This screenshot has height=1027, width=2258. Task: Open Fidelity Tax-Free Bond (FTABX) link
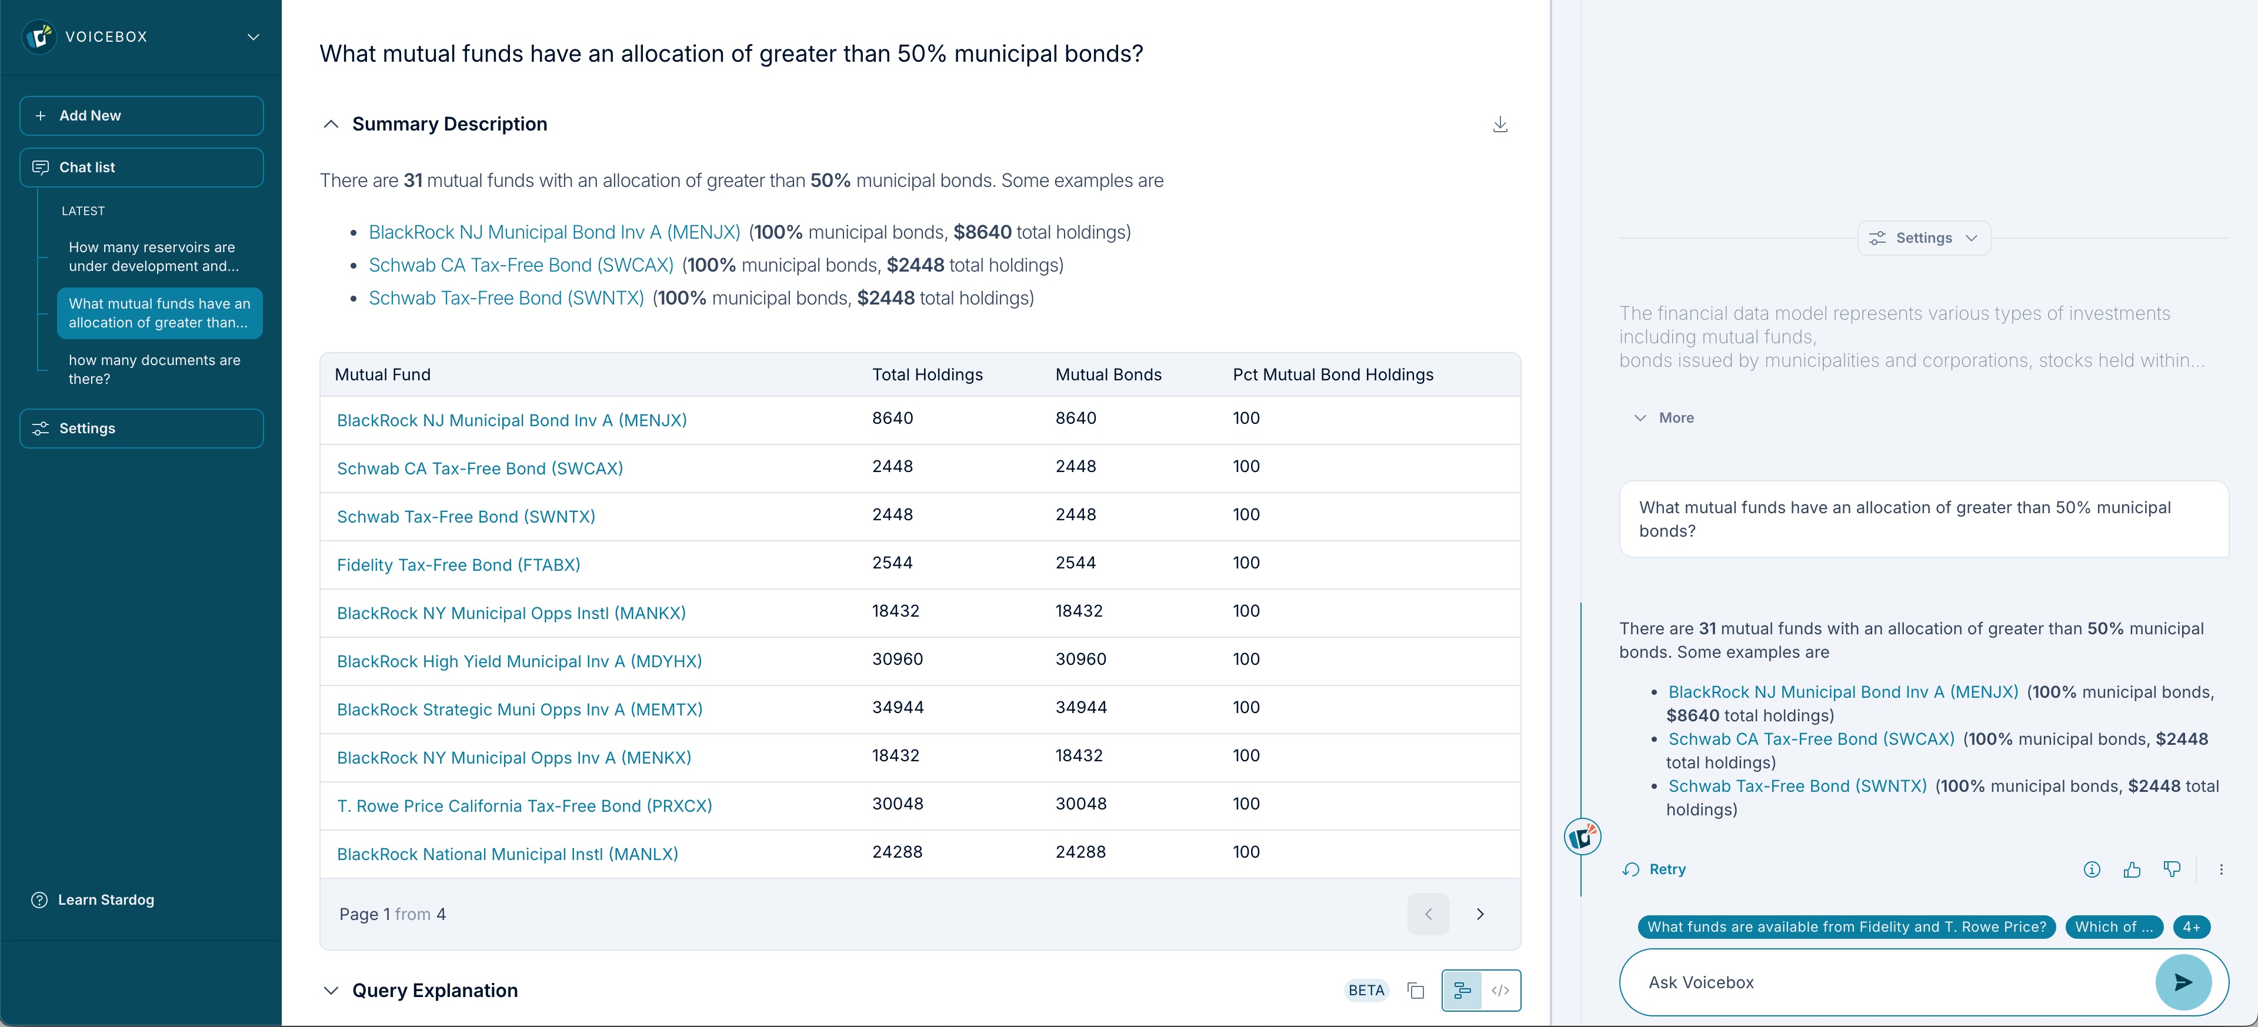point(458,565)
